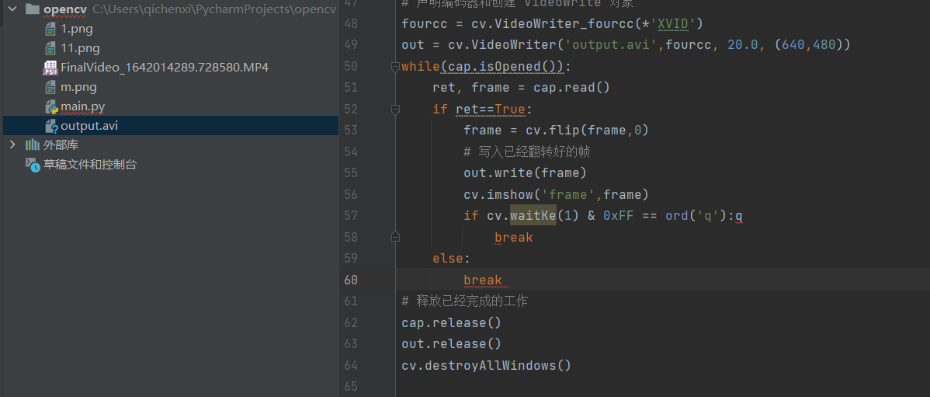This screenshot has width=930, height=397.
Task: Click cv.flip(frame,0) on line 53
Action: tap(587, 131)
